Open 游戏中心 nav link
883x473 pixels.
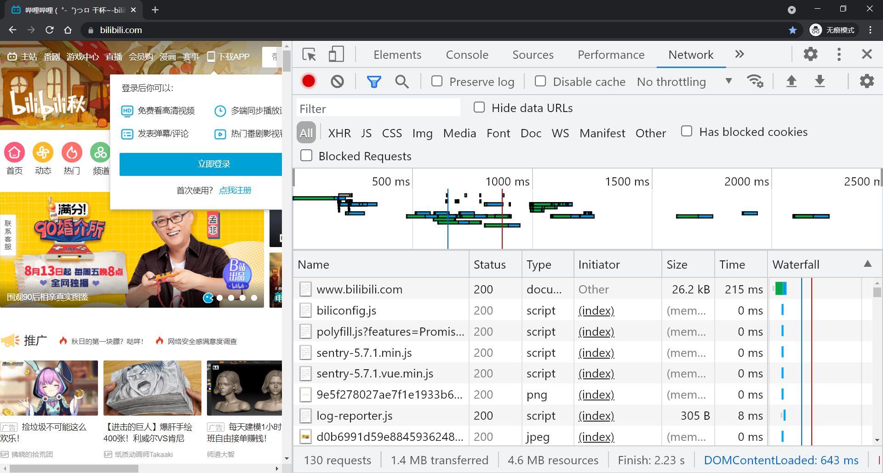coord(82,56)
